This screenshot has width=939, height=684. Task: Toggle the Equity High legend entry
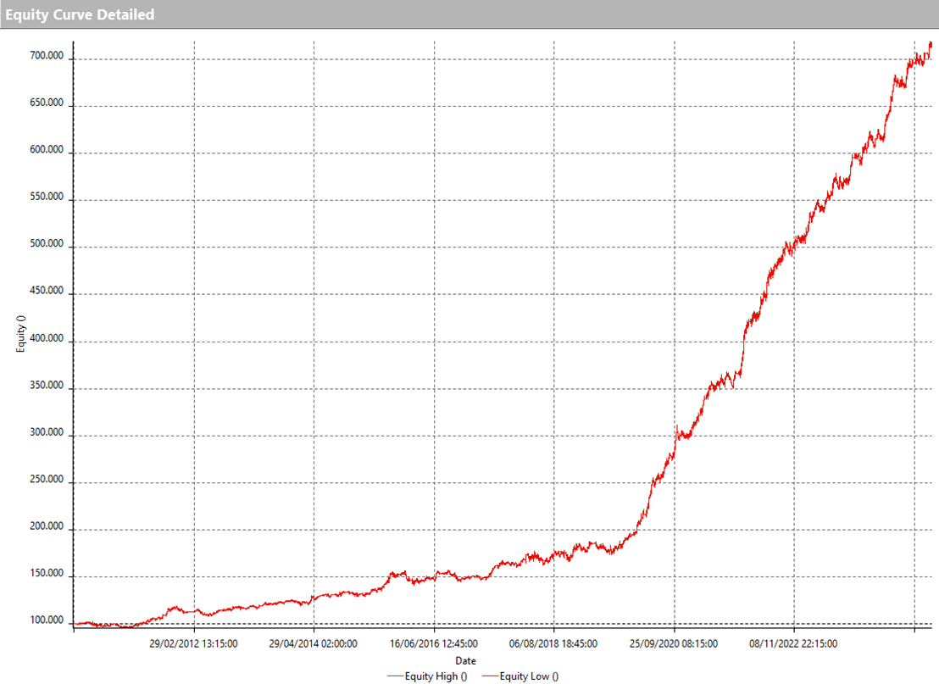tap(439, 676)
